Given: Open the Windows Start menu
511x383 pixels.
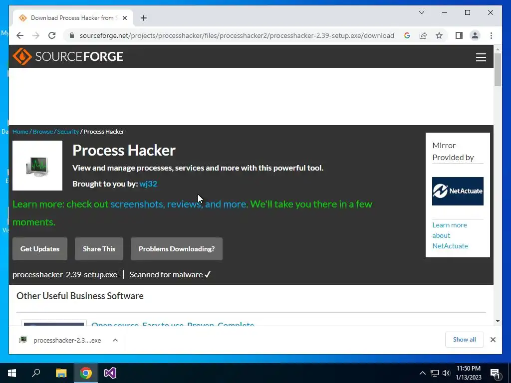Looking at the screenshot, I should [x=12, y=373].
